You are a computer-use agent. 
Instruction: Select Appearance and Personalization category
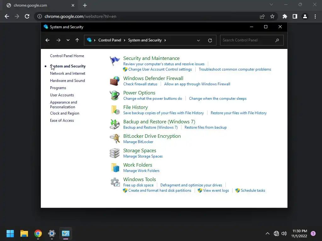tap(64, 104)
